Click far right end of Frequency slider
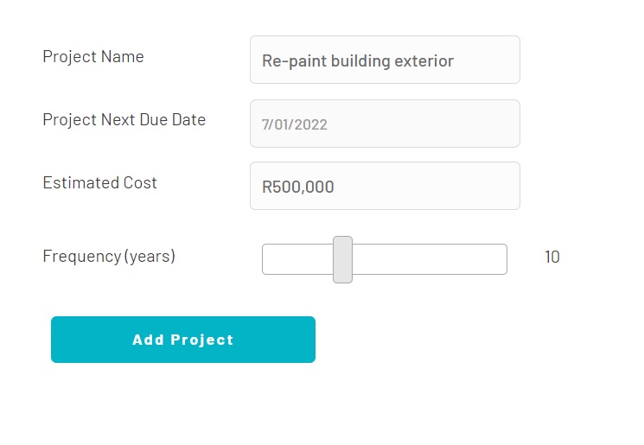The image size is (644, 445). click(502, 259)
